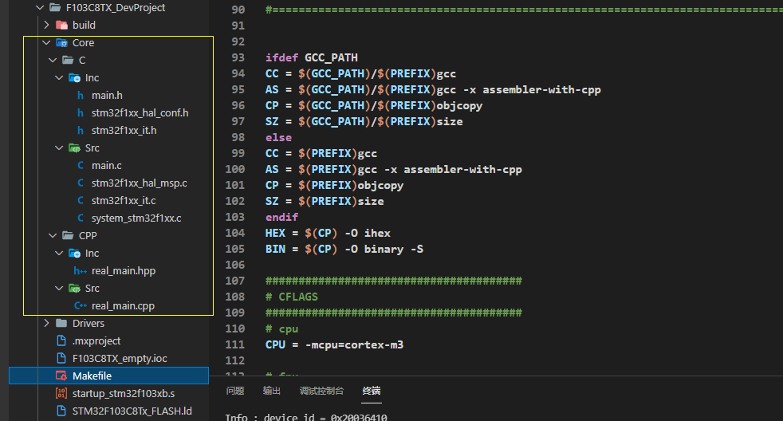Click the build folder icon
783x421 pixels.
61,25
